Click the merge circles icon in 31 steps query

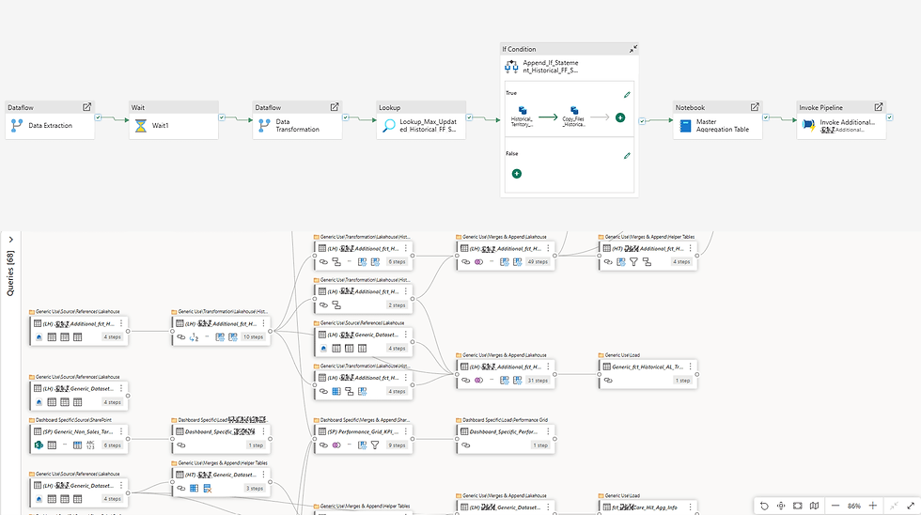coord(478,381)
